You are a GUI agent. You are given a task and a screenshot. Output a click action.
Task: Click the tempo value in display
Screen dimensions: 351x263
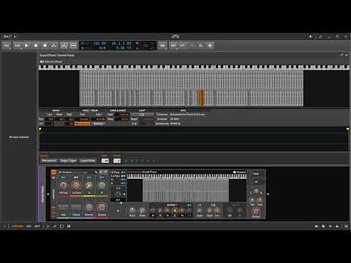(99, 43)
